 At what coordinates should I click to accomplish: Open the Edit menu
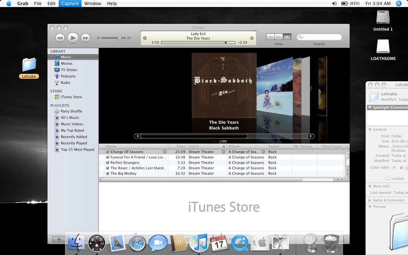click(x=51, y=3)
